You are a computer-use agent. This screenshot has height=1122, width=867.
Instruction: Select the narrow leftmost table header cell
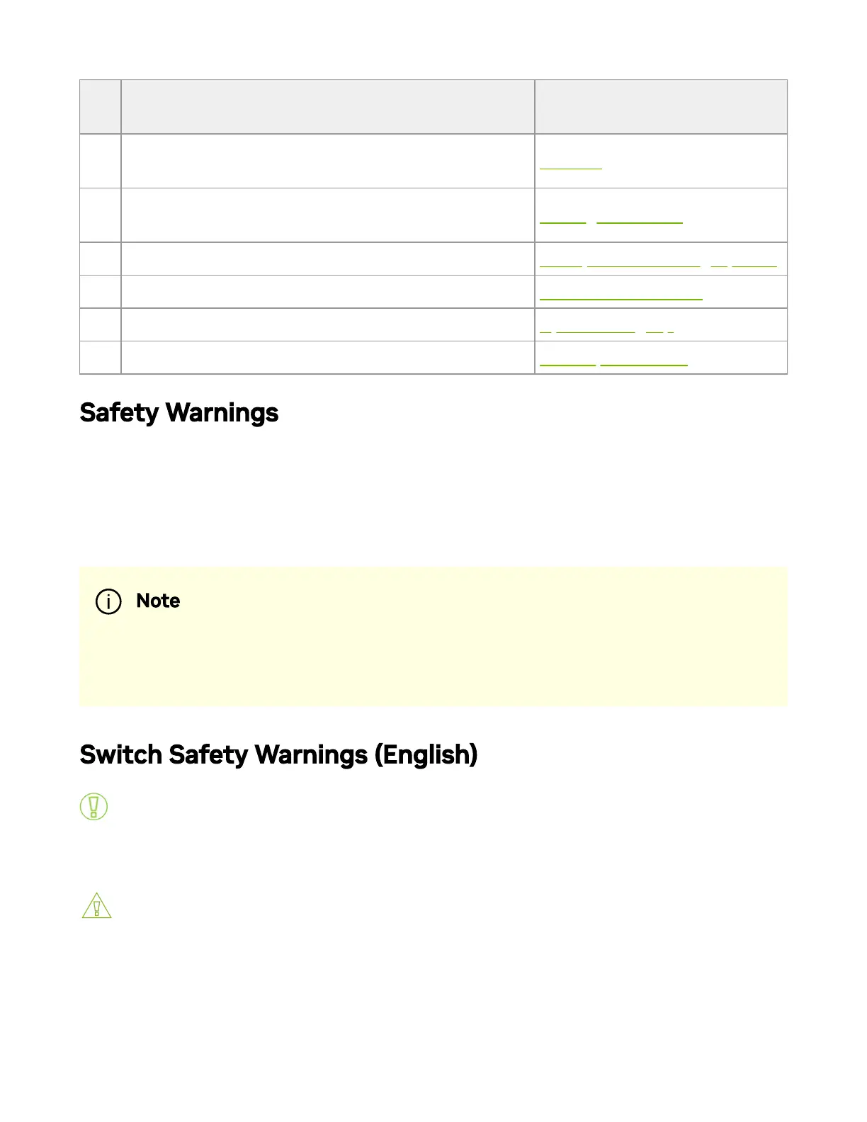point(100,107)
